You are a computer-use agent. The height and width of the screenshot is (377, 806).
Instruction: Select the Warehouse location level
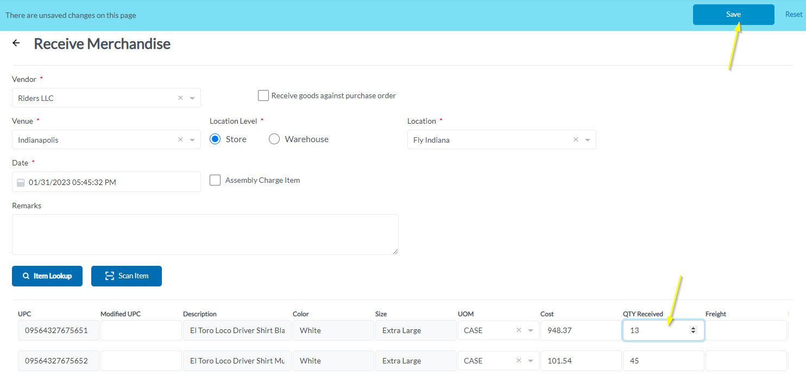pyautogui.click(x=274, y=139)
